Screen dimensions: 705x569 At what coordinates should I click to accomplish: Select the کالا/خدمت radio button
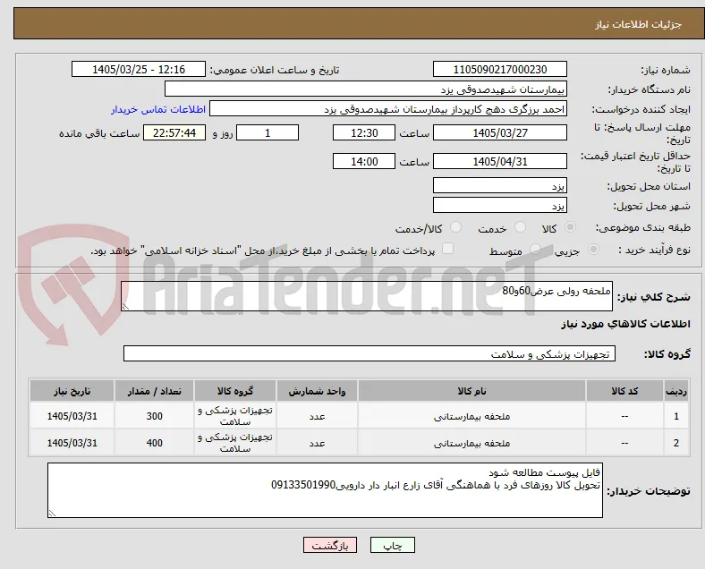(456, 227)
